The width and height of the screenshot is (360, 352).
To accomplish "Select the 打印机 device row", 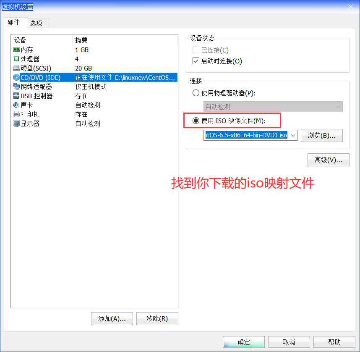I will 95,114.
